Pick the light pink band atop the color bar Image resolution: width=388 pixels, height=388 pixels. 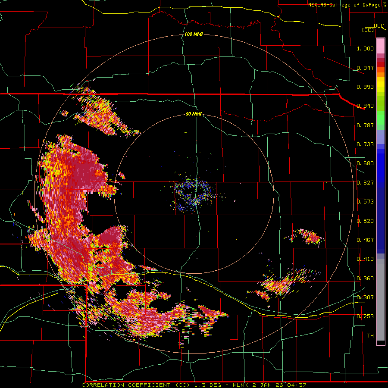[x=381, y=46]
